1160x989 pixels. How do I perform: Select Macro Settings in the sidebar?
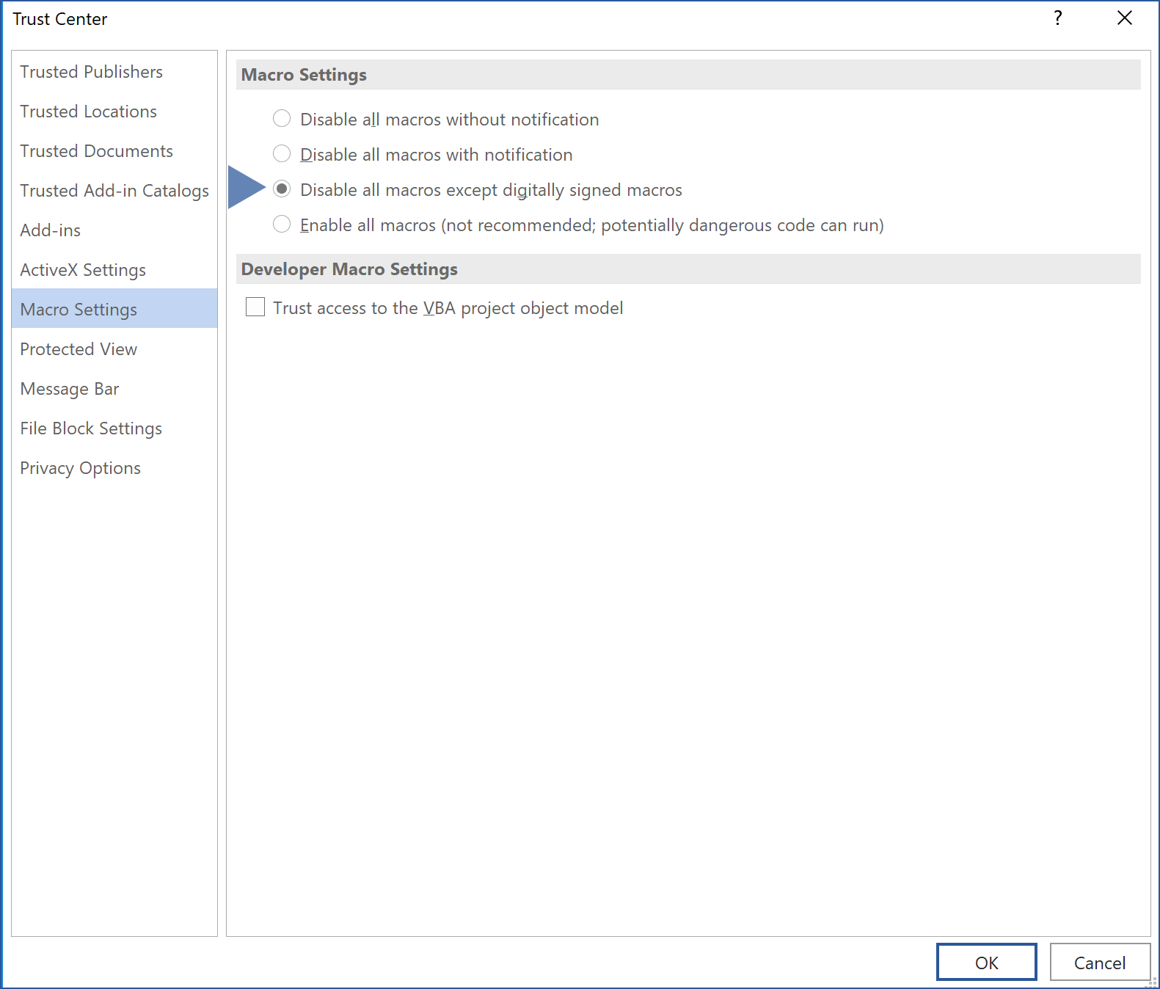click(x=79, y=310)
